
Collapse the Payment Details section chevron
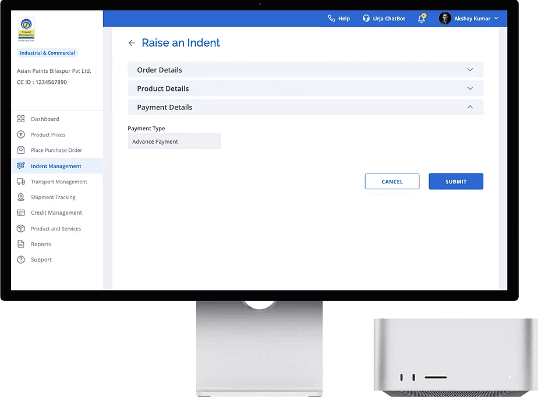coord(470,107)
